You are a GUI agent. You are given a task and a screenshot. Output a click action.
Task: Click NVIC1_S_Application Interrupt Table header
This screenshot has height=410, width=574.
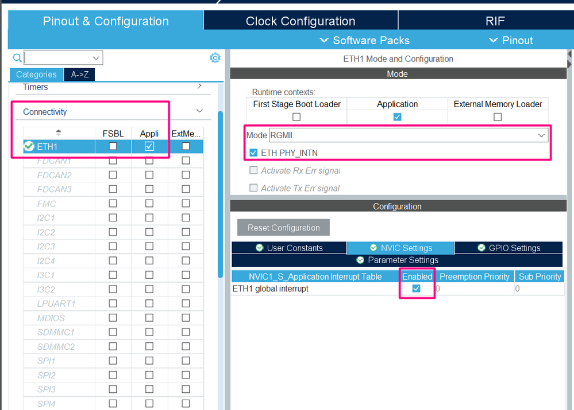coord(315,276)
